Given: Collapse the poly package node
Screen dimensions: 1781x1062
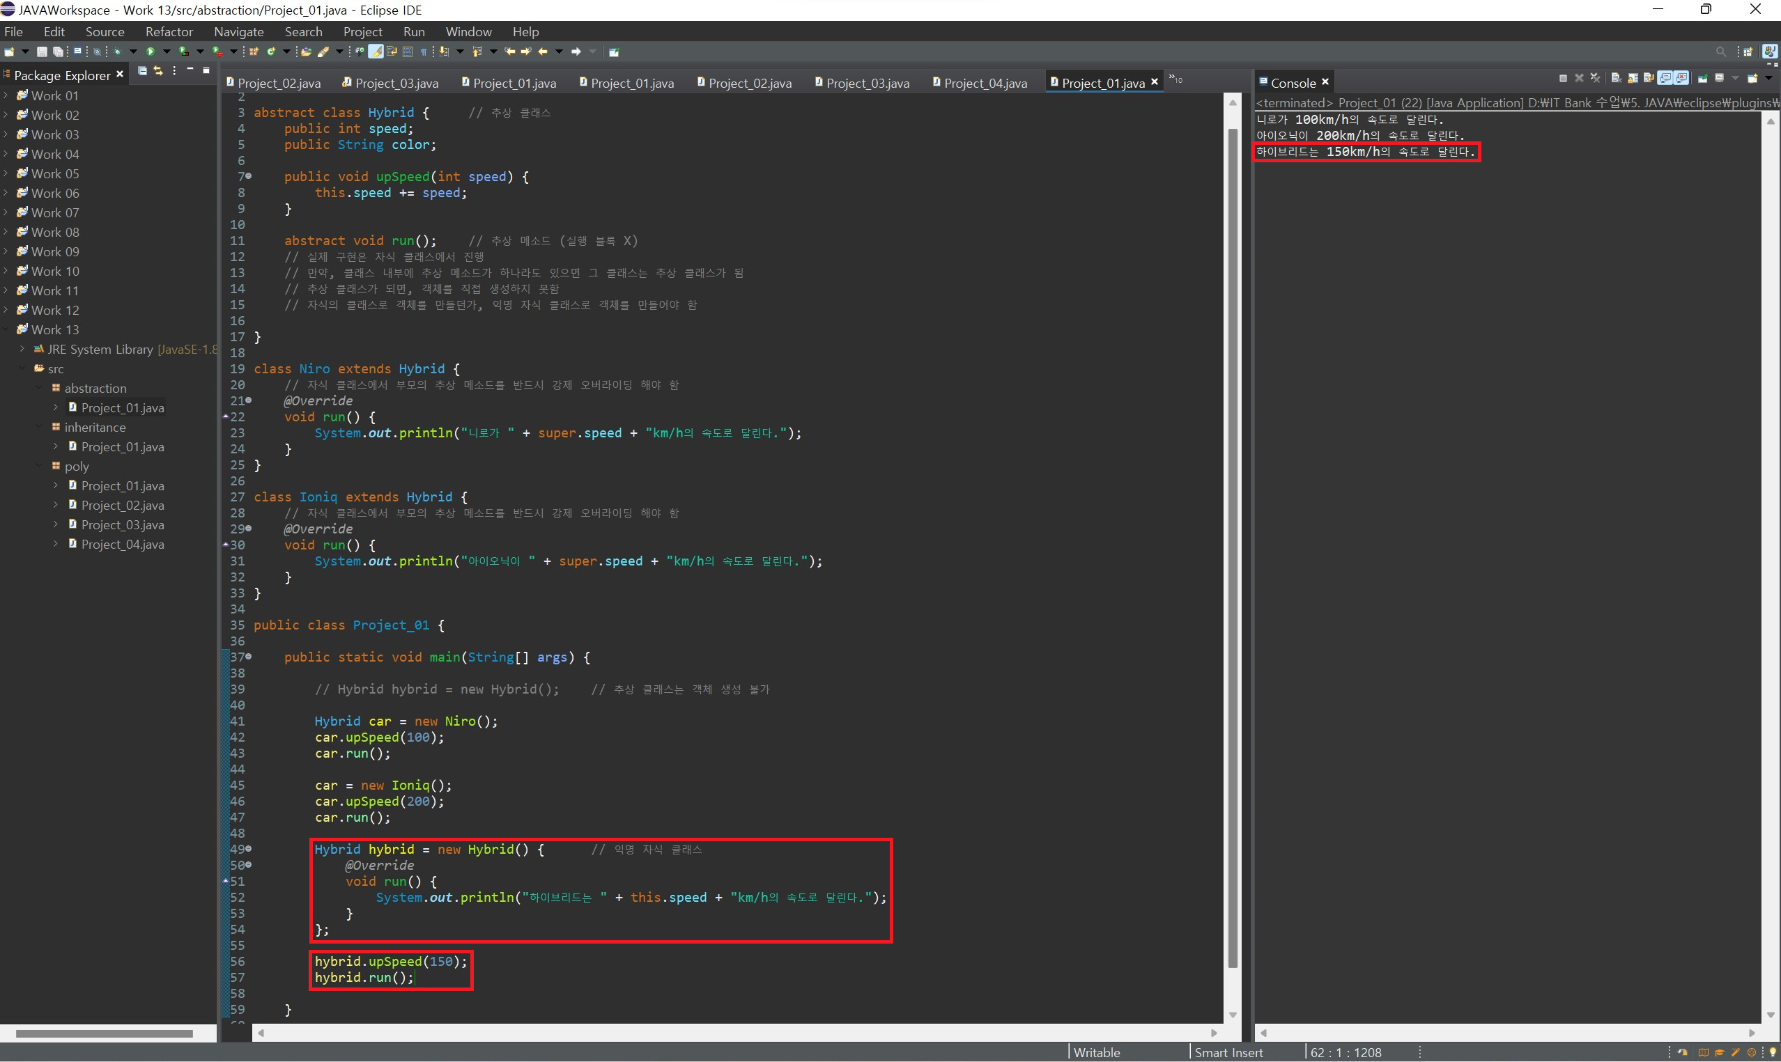Looking at the screenshot, I should 38,466.
